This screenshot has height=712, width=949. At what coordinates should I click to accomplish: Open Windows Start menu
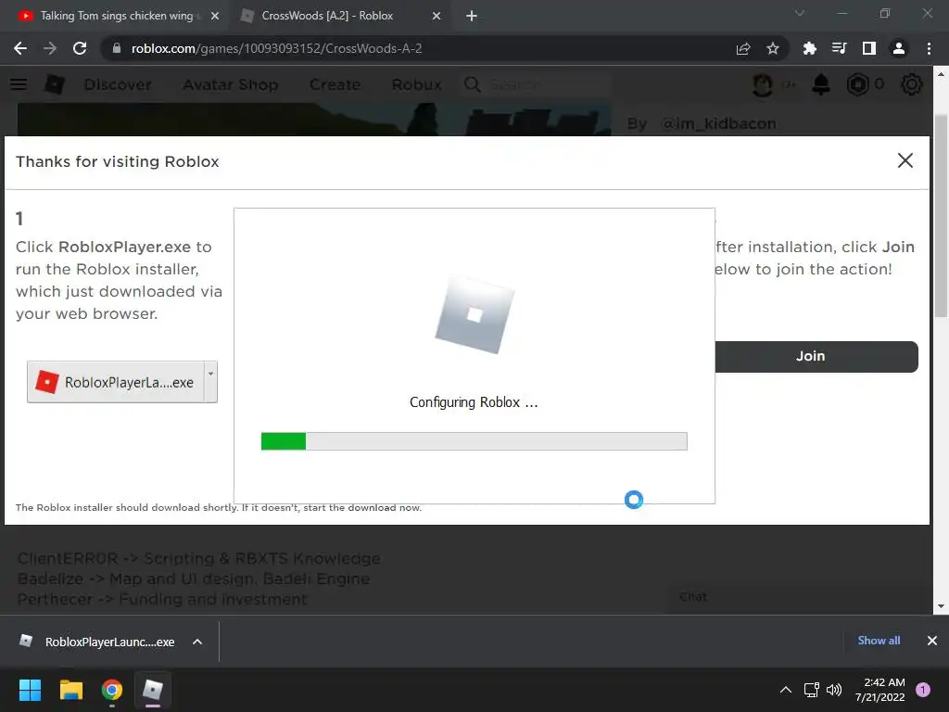click(30, 690)
